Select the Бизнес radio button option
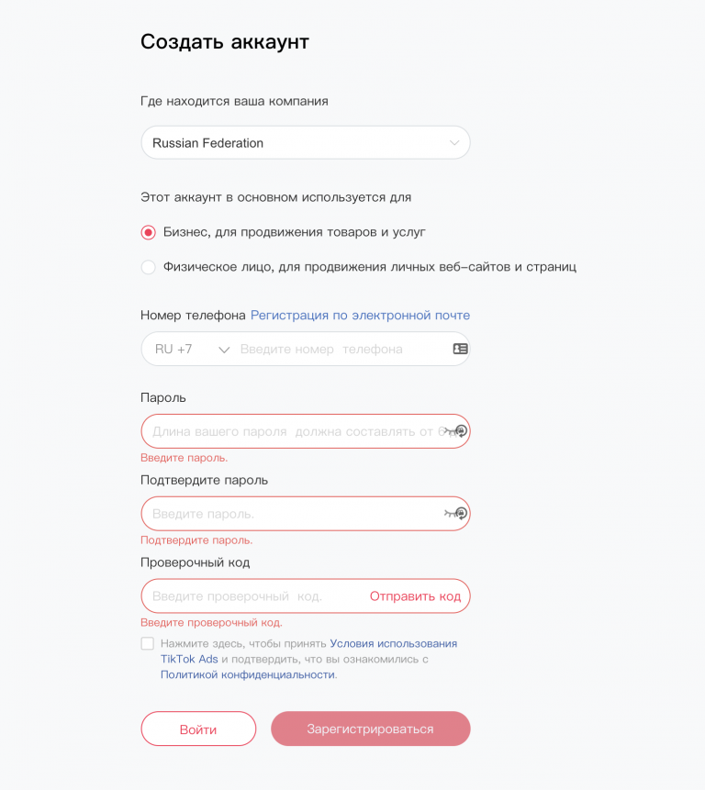 coord(149,232)
